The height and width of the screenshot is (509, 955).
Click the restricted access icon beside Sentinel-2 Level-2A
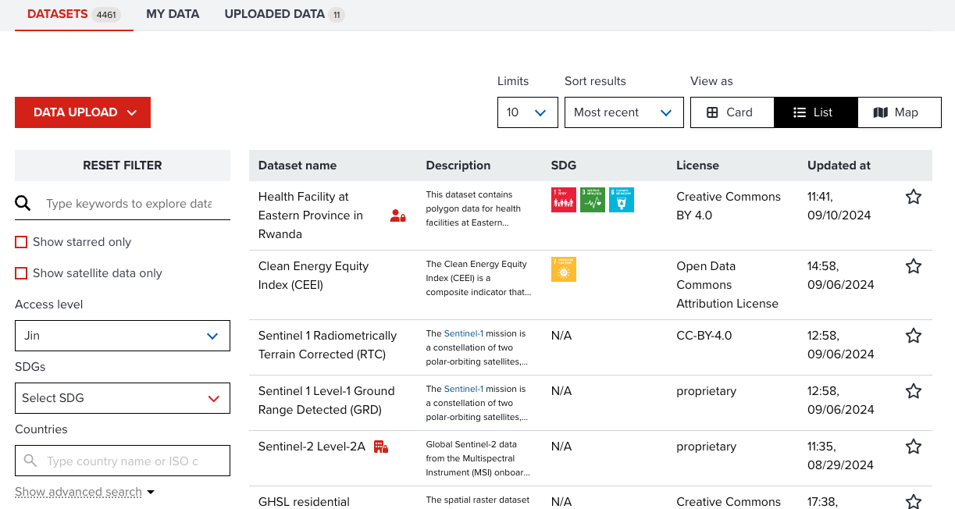(x=381, y=447)
